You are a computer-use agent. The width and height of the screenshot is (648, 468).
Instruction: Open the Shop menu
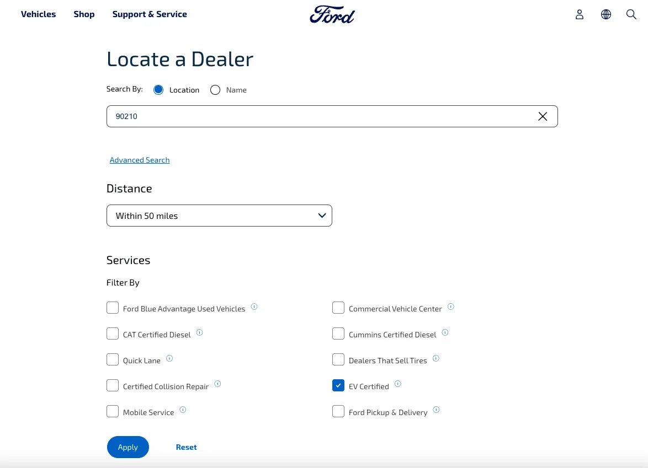click(x=84, y=14)
